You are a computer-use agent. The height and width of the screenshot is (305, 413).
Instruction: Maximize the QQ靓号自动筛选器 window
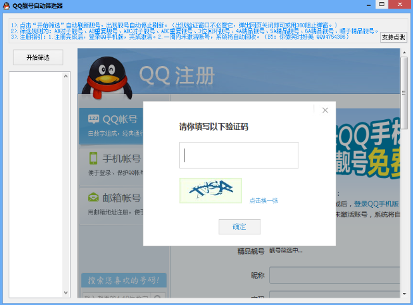[x=382, y=4]
